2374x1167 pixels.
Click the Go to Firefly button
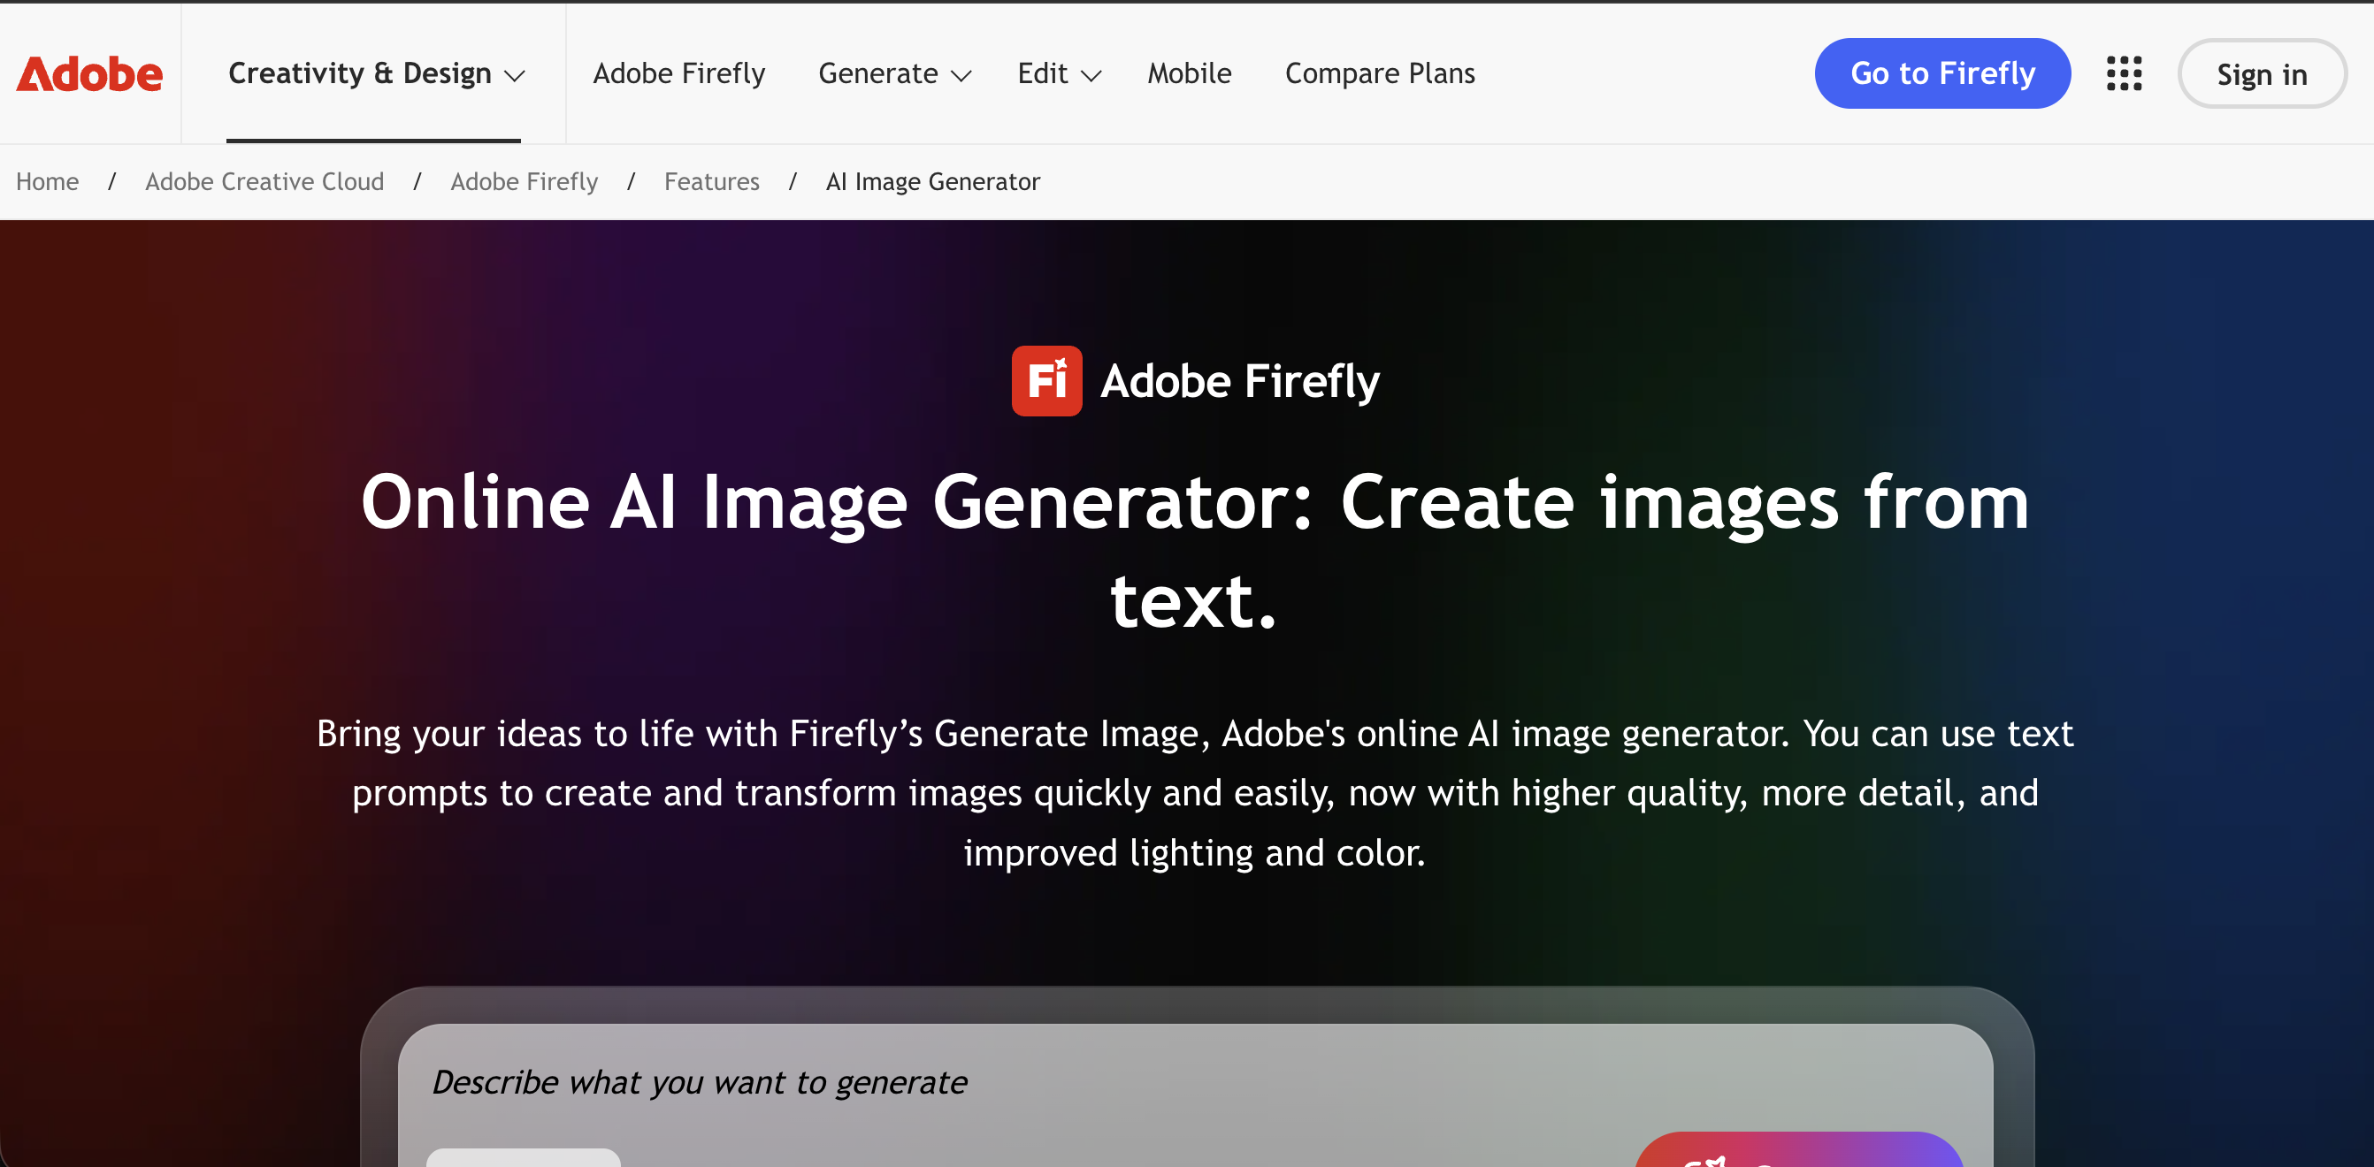pos(1941,73)
